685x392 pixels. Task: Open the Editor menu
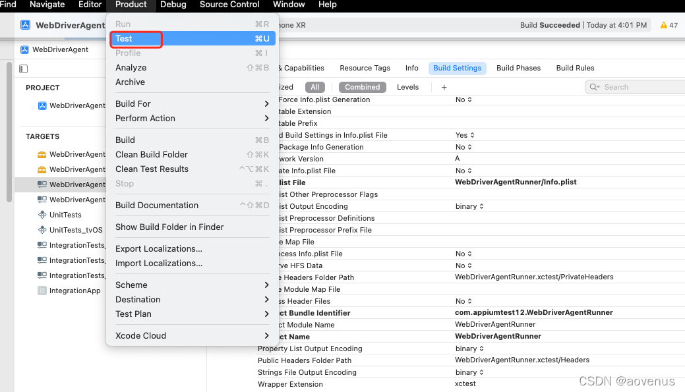pyautogui.click(x=90, y=5)
